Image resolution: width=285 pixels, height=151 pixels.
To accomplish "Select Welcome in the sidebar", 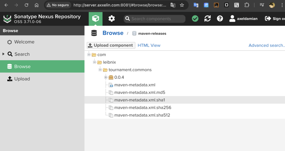I will [x=24, y=42].
